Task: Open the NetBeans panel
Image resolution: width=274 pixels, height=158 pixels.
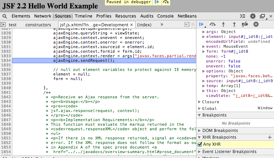Action: pos(187,16)
